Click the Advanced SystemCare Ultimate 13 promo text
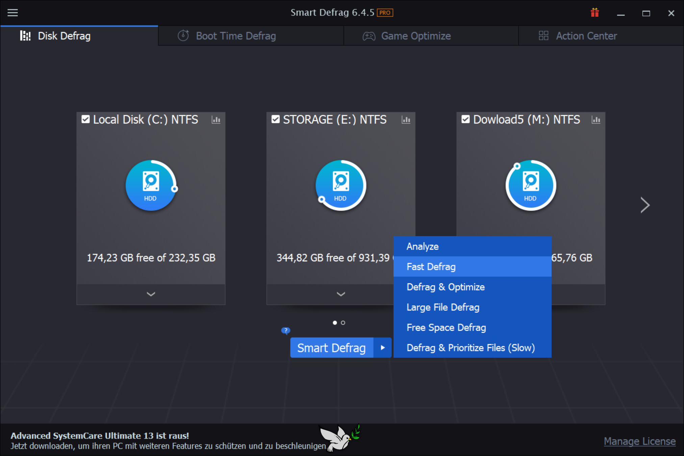Image resolution: width=684 pixels, height=456 pixels. pyautogui.click(x=100, y=436)
